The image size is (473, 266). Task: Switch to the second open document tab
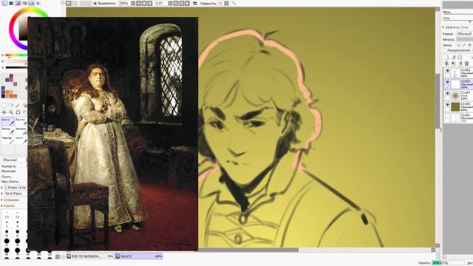coord(139,256)
